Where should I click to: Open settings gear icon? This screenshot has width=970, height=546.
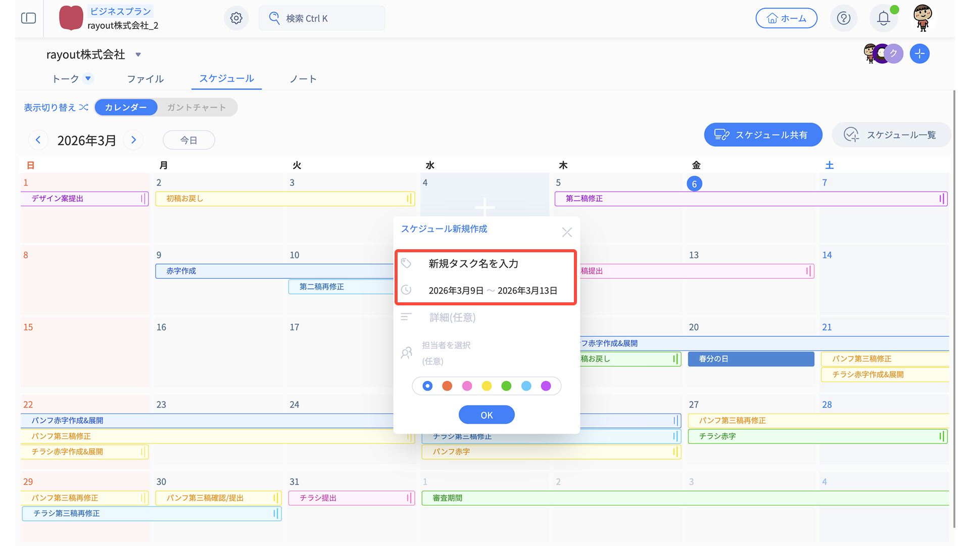pos(236,18)
